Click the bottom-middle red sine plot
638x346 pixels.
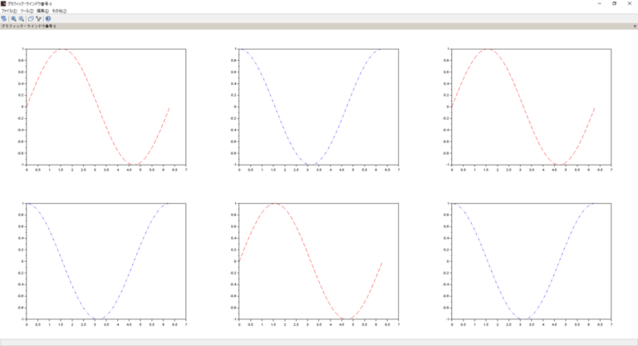point(319,261)
